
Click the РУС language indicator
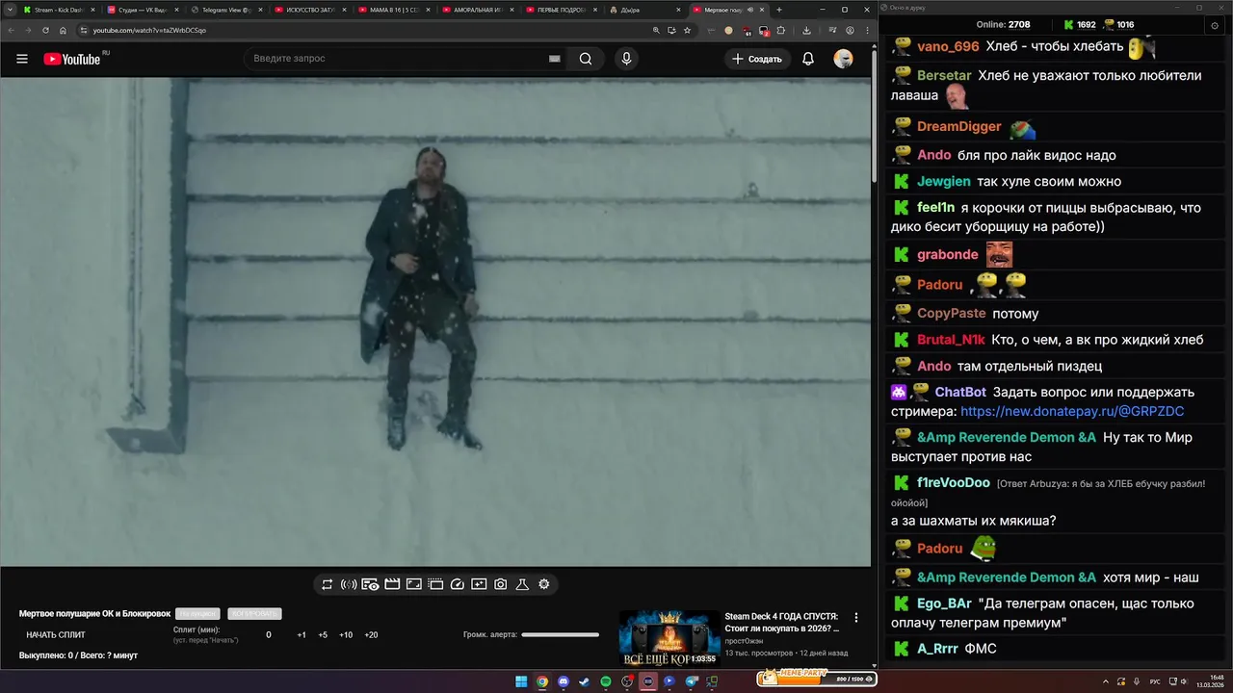(x=1155, y=681)
